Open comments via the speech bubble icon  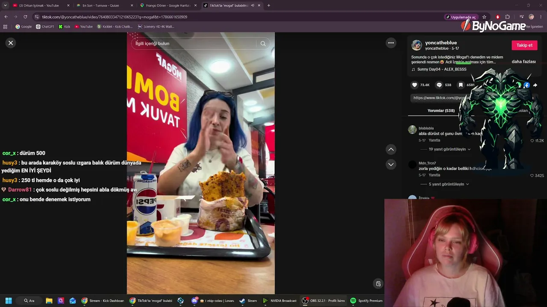[439, 85]
